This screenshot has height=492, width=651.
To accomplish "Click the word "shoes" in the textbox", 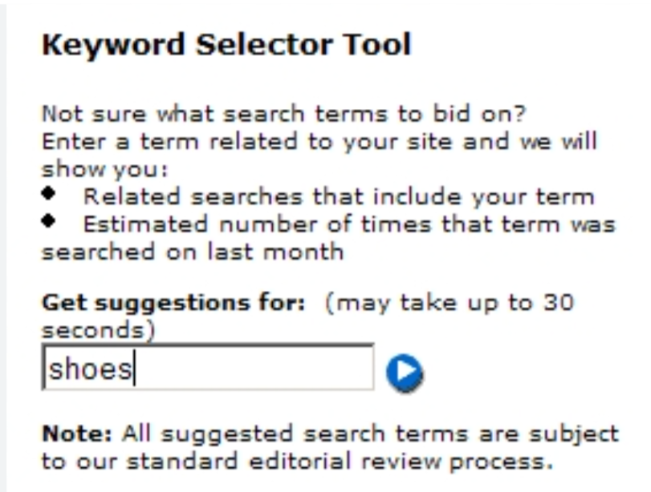I will [x=90, y=369].
